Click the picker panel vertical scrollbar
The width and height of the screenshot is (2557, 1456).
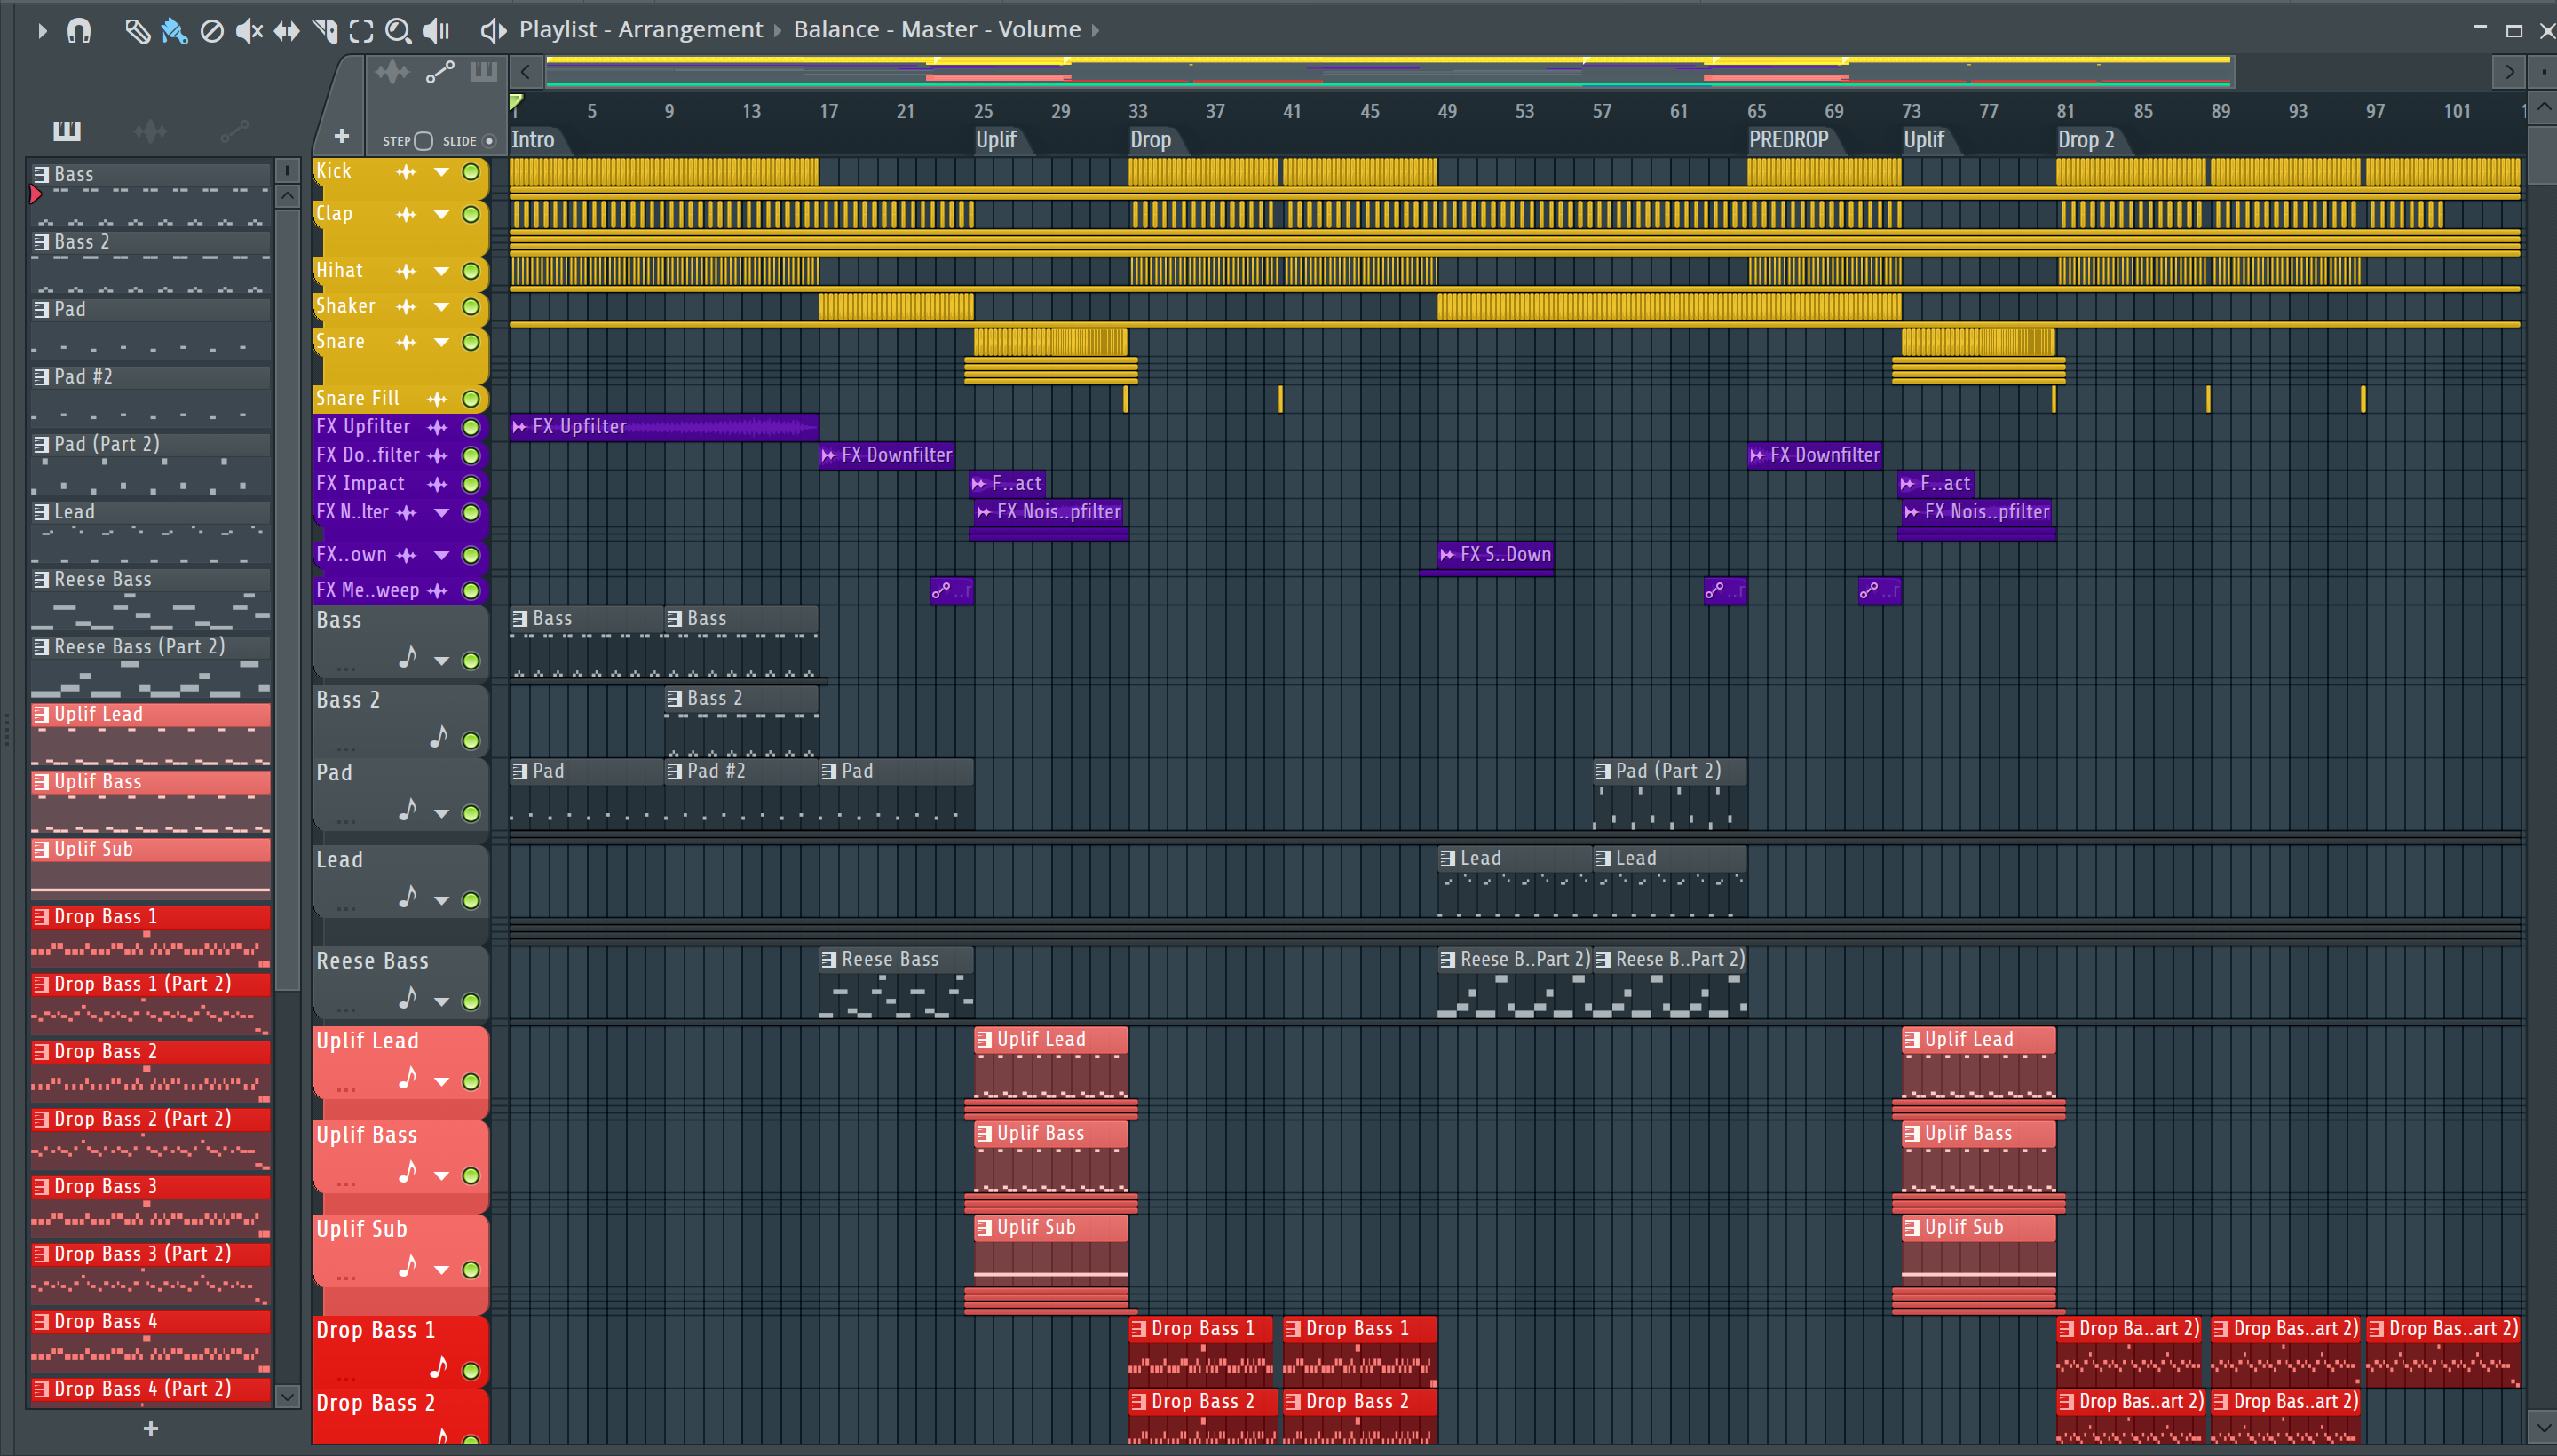point(287,600)
